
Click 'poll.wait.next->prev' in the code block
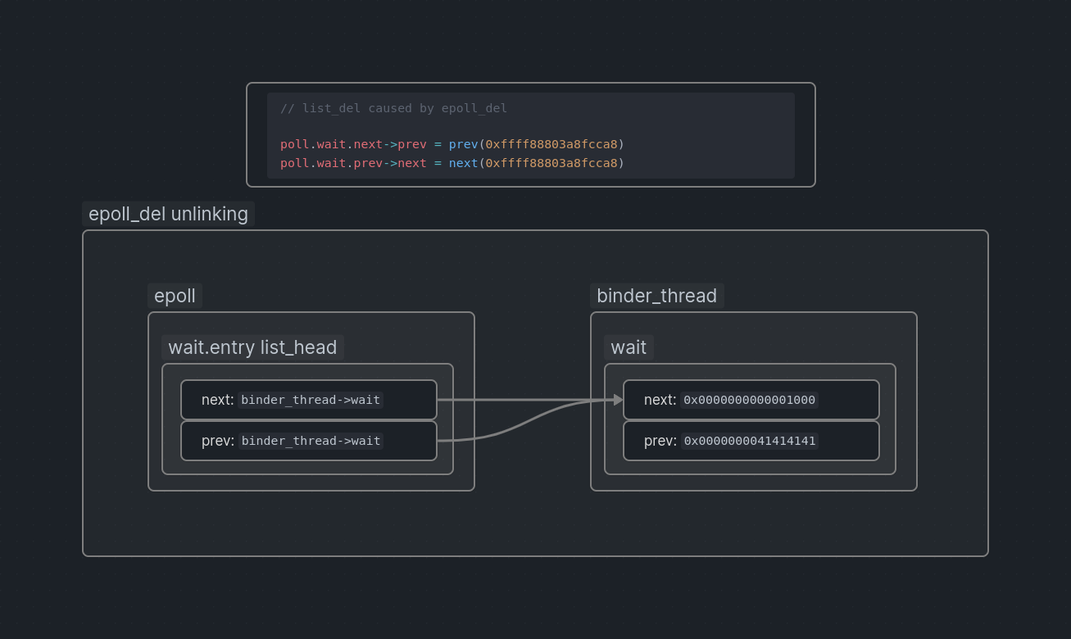[x=353, y=144]
